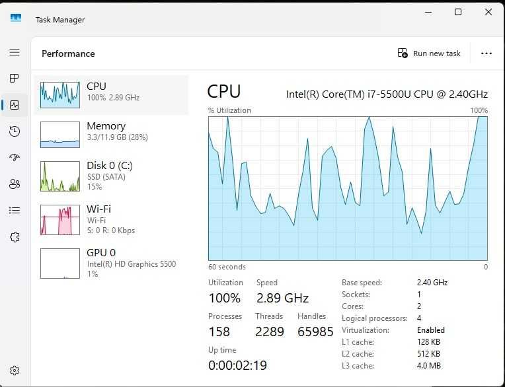Click the CPU utilization graph

tap(348, 188)
